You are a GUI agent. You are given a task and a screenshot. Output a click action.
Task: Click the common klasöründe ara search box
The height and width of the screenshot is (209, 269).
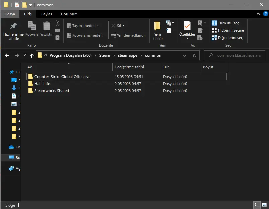coord(234,55)
